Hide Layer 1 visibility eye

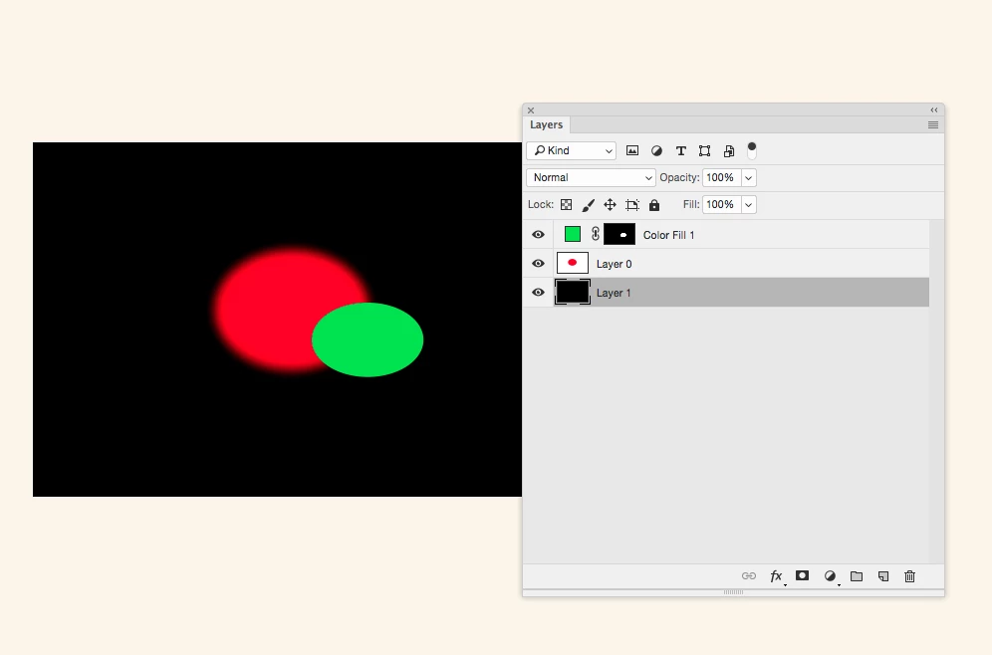pyautogui.click(x=538, y=292)
